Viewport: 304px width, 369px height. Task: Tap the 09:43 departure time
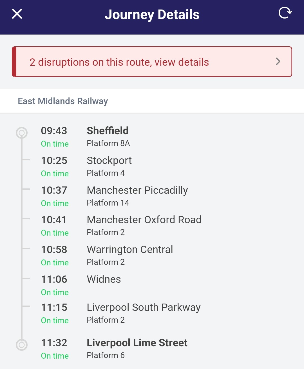click(x=54, y=131)
